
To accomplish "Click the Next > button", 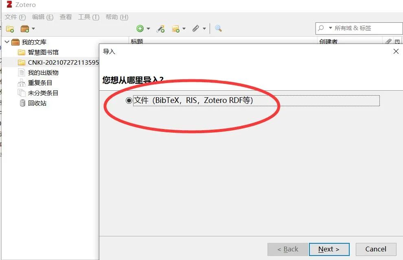I will click(329, 249).
